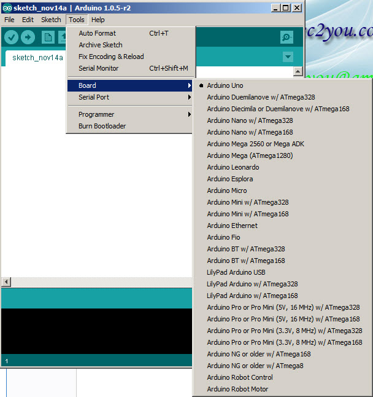Click the Verify checkmark toolbar icon
373x397 pixels.
(11, 37)
